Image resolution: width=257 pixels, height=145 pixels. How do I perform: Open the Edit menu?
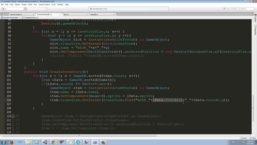(x=6, y=4)
